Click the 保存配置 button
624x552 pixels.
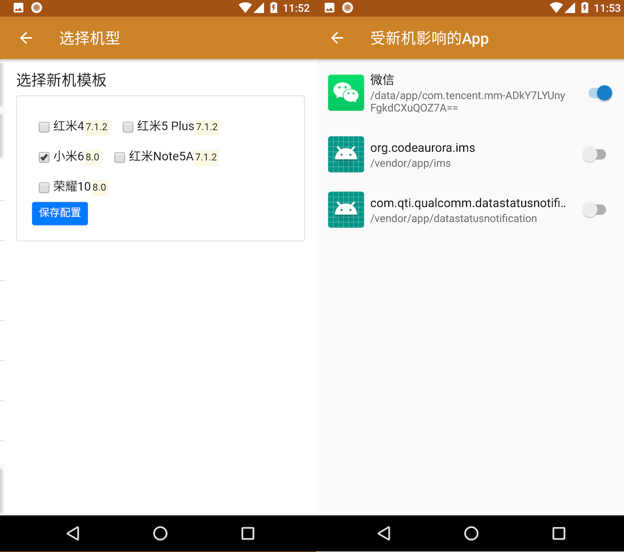60,213
